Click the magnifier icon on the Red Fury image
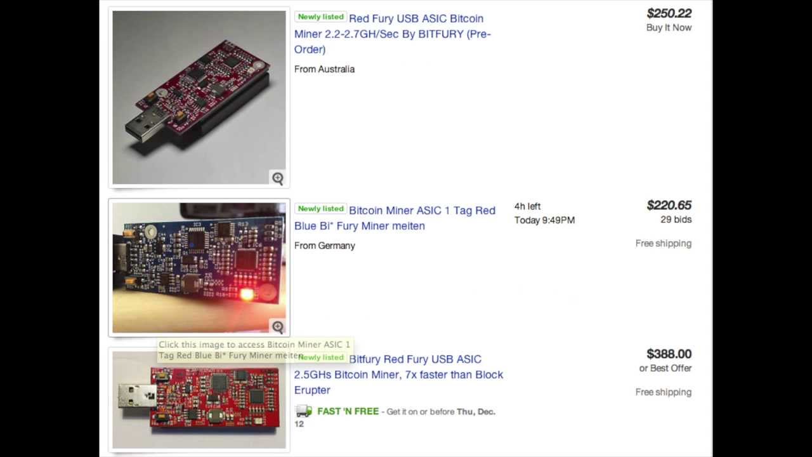This screenshot has width=812, height=457. tap(278, 178)
